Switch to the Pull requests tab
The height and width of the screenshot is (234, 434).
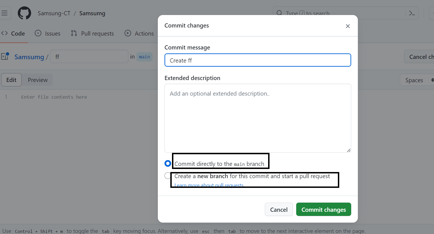pyautogui.click(x=92, y=33)
